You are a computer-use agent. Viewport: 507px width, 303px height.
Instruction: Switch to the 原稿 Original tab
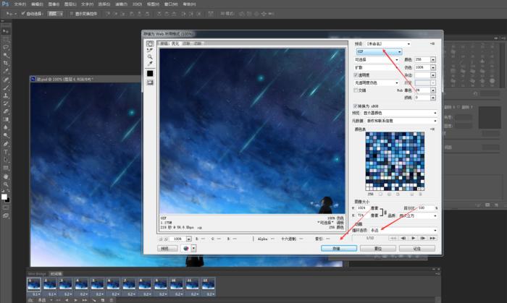click(x=164, y=43)
